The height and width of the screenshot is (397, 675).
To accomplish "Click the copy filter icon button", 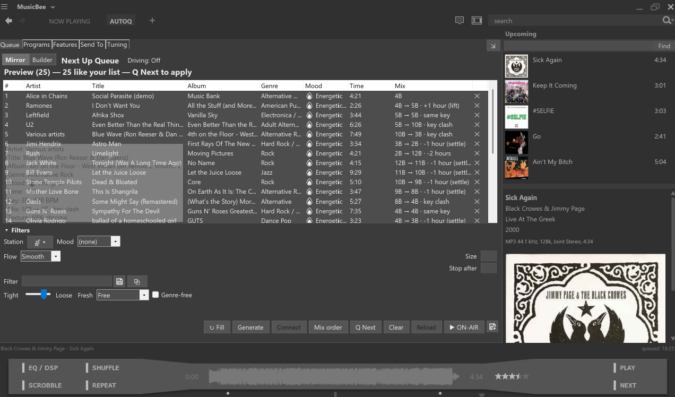I will pos(137,282).
